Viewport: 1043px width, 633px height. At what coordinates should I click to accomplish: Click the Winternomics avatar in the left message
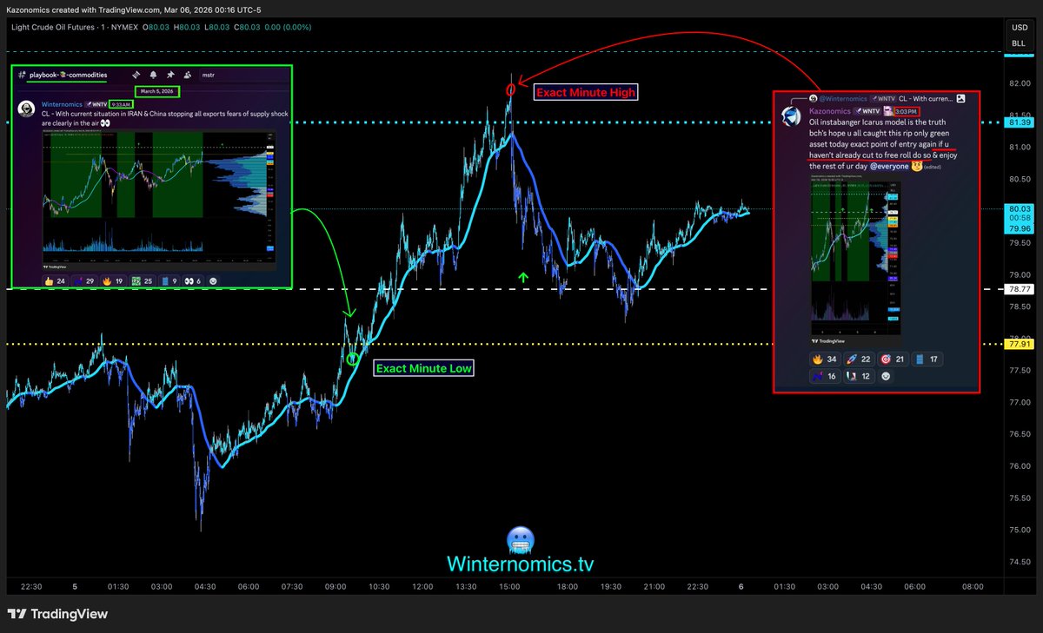tap(26, 108)
